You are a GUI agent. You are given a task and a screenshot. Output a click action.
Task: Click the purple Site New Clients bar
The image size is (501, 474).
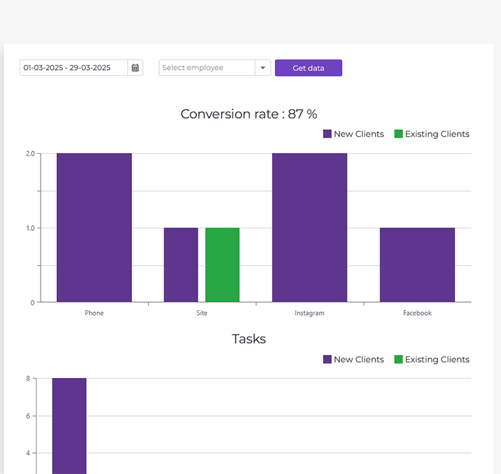(181, 265)
